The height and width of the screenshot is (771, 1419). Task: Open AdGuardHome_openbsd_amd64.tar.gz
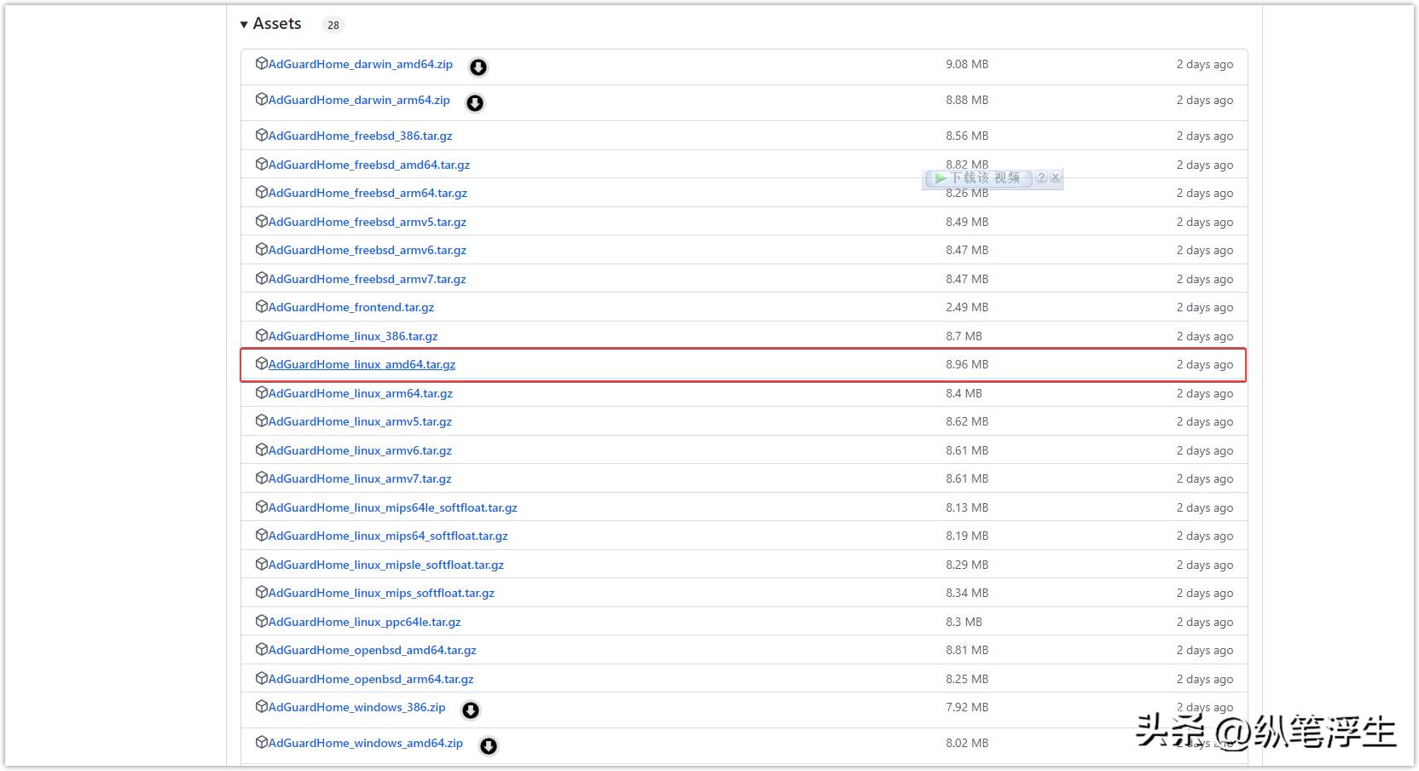(x=372, y=650)
